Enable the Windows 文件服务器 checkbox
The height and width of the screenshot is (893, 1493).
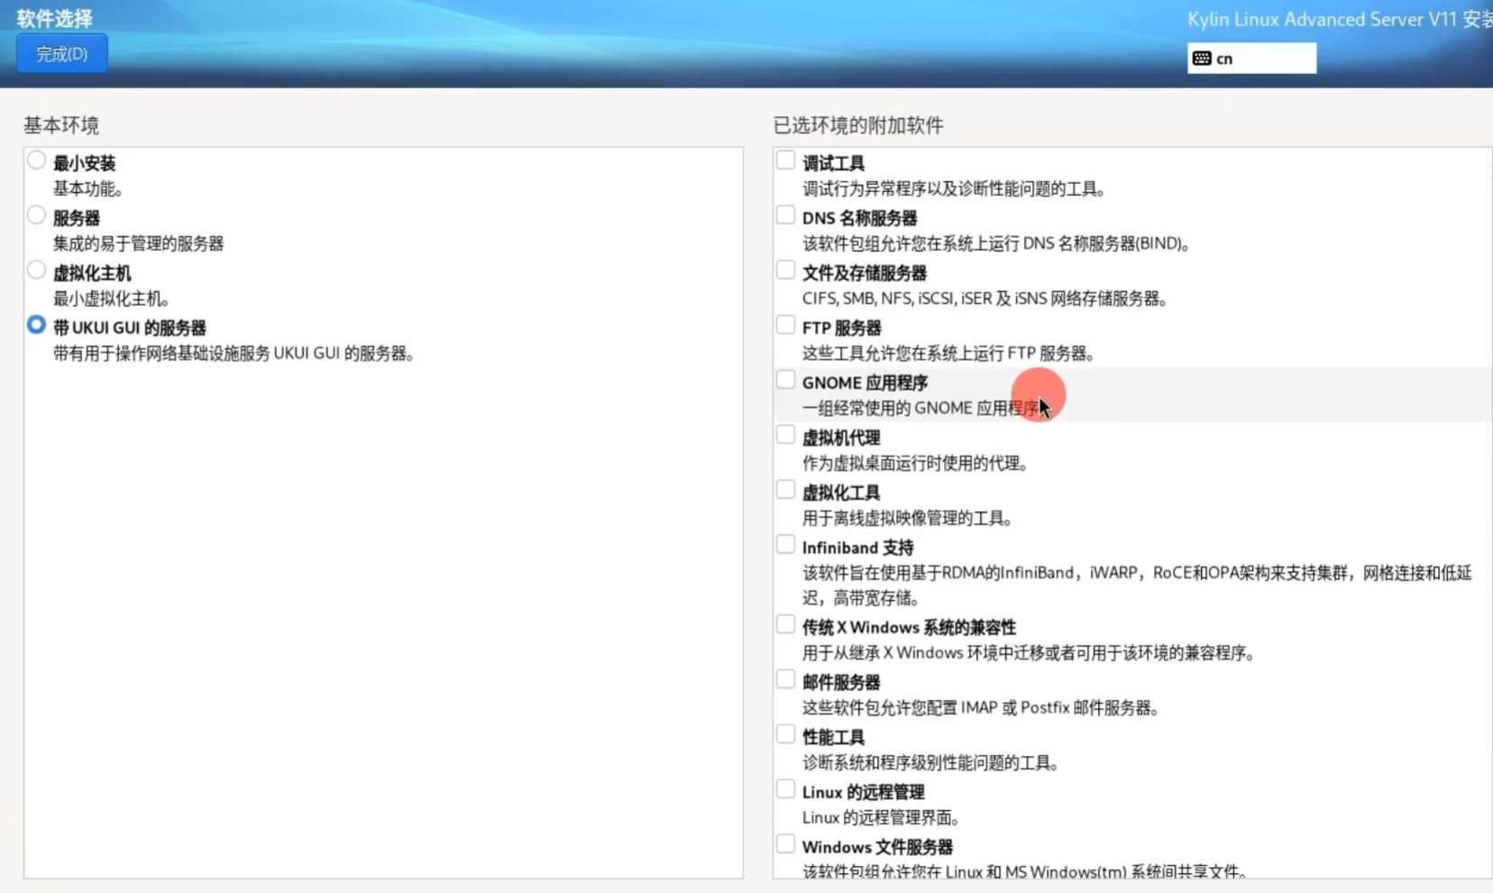(x=785, y=845)
